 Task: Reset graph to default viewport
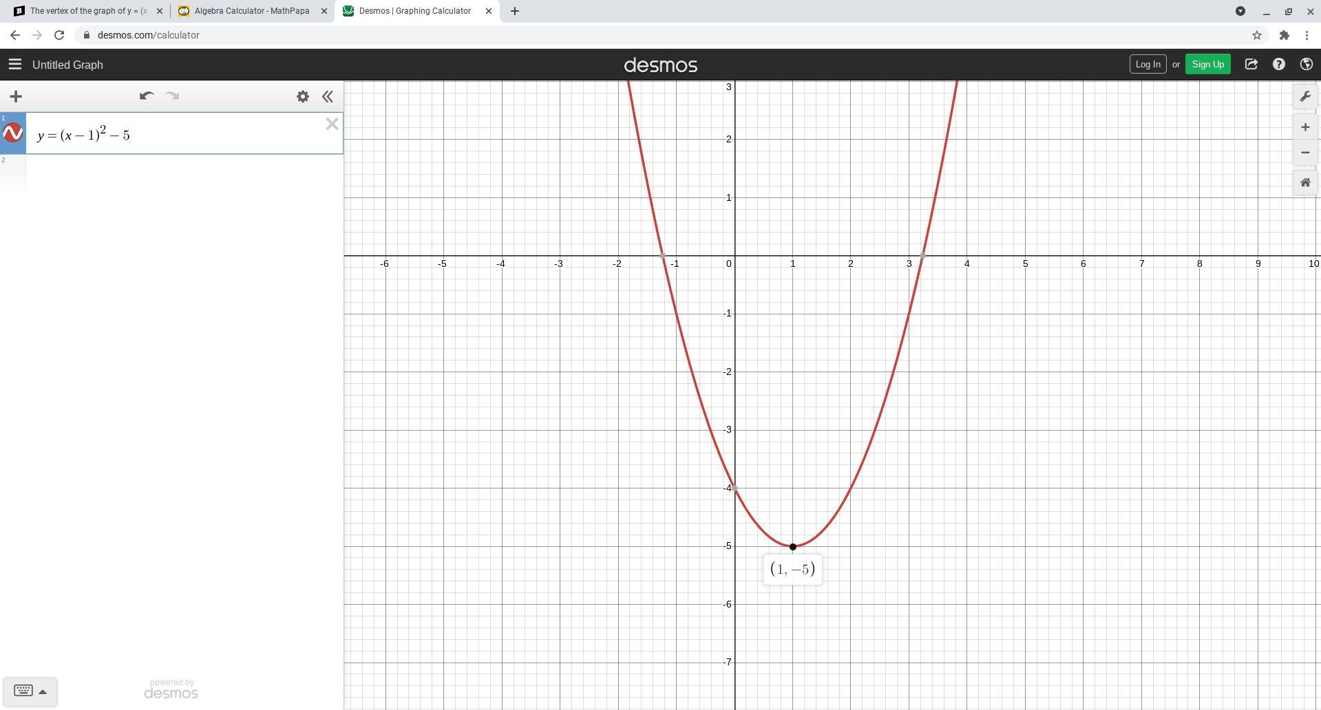[1305, 183]
